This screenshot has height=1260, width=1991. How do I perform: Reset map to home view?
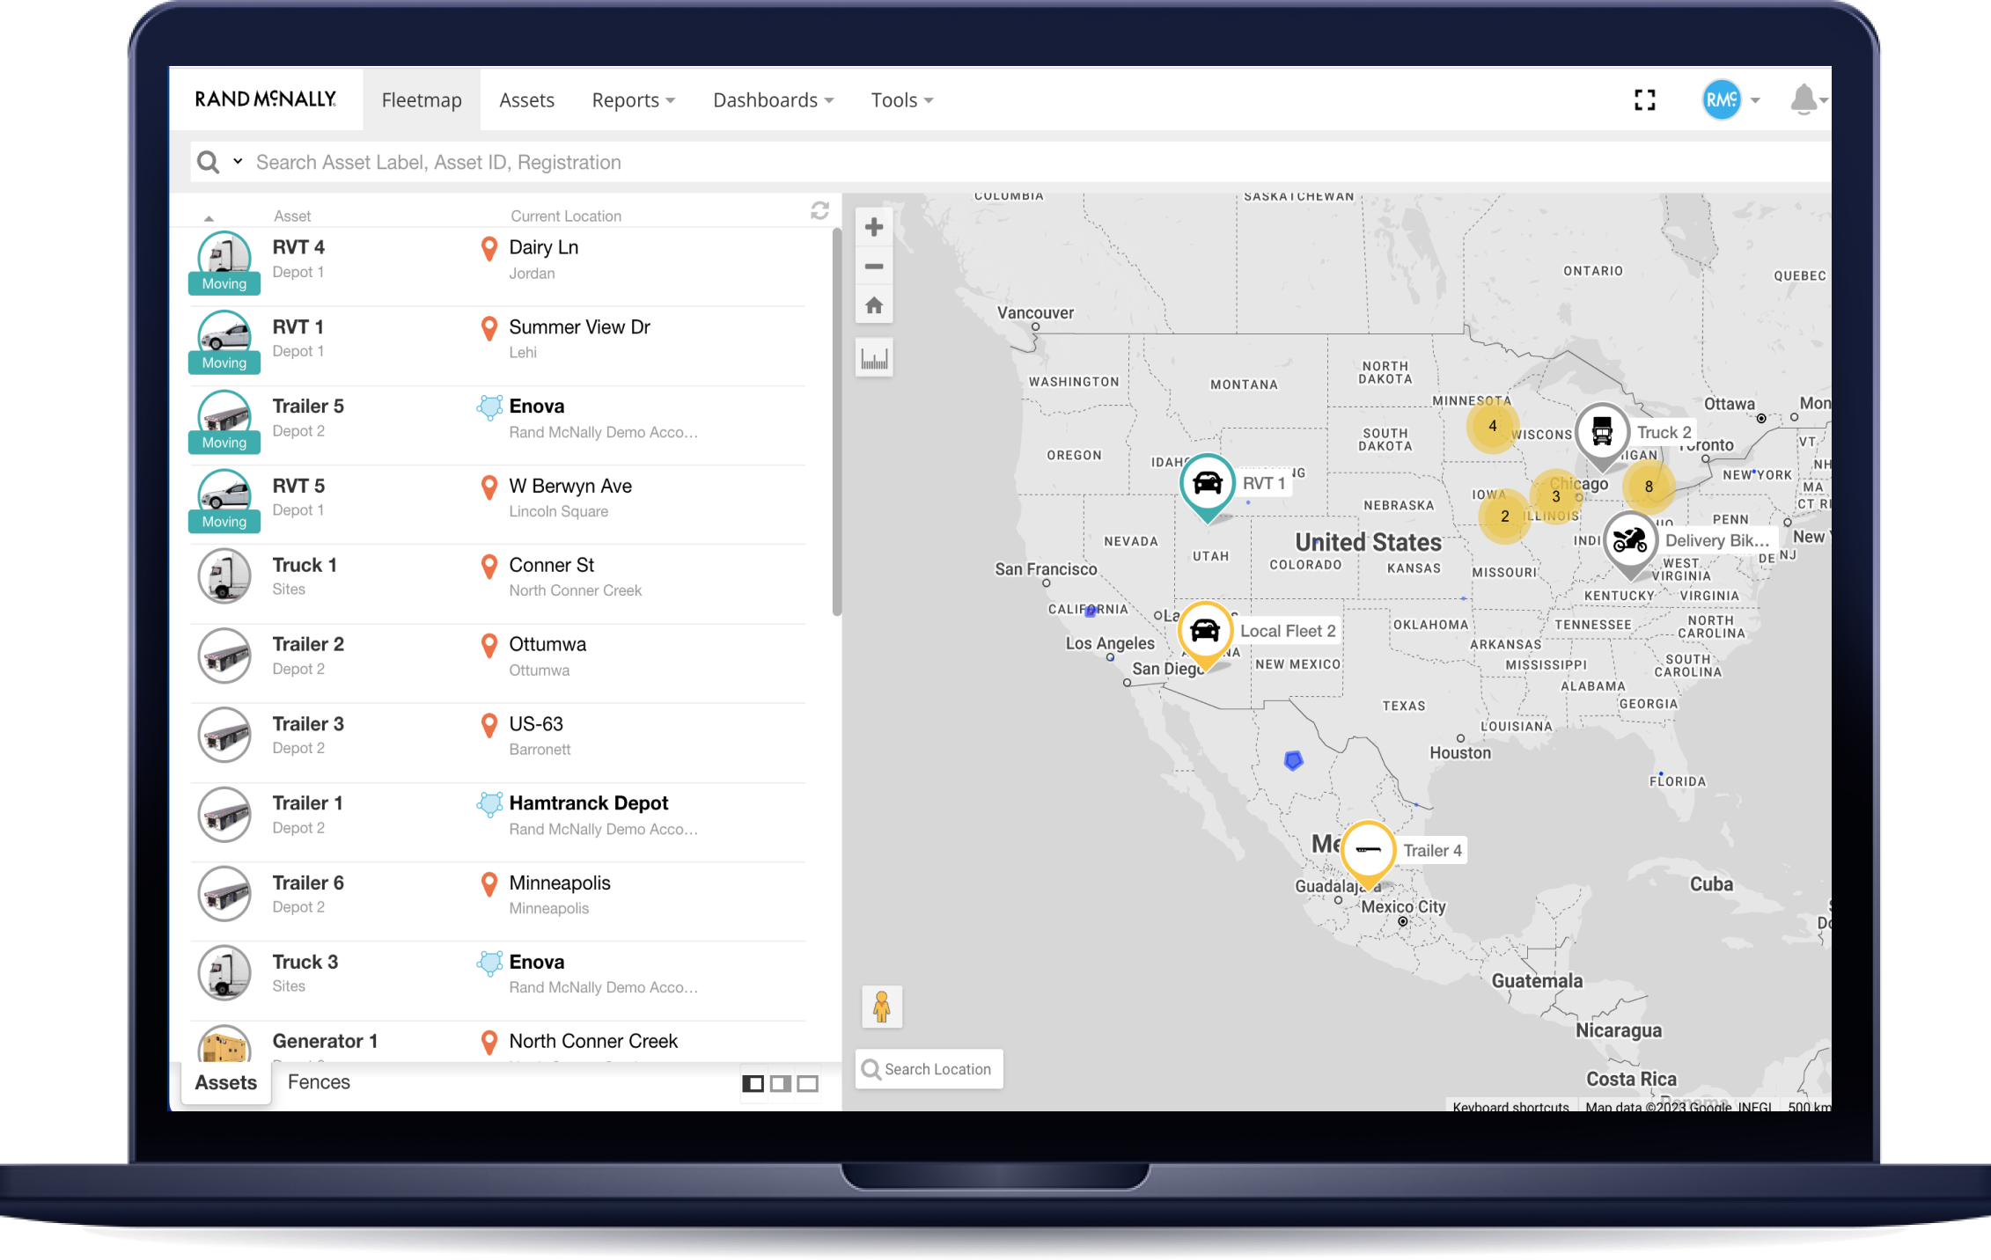[873, 305]
